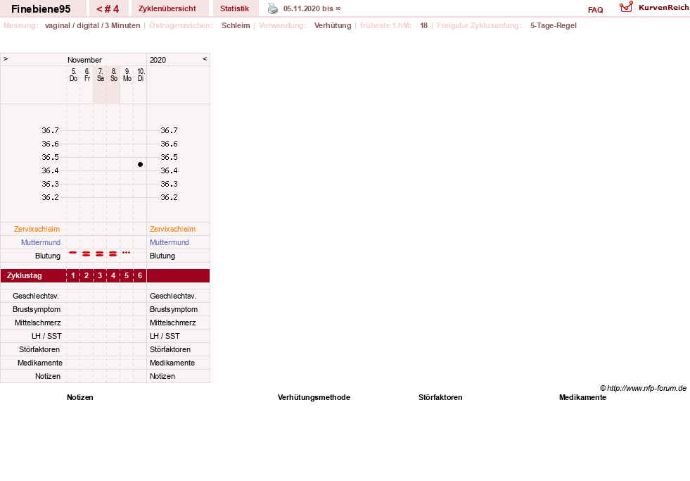Screen dimensions: 690x481
Task: Click the '5. Do' date header
Action: pyautogui.click(x=73, y=75)
